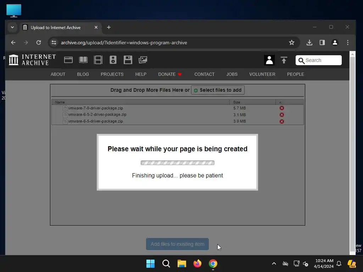Image resolution: width=363 pixels, height=272 pixels.
Task: Open the PEOPLE menu link
Action: coord(296,74)
